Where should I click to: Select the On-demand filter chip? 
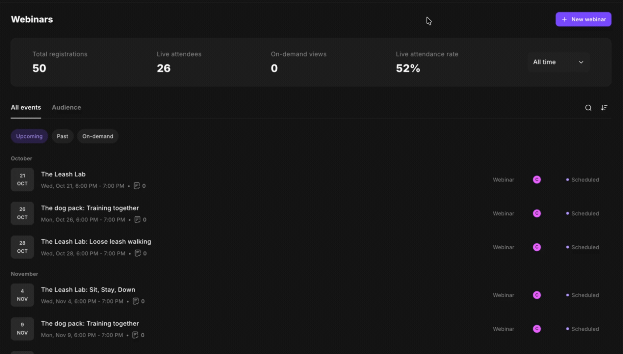click(98, 136)
